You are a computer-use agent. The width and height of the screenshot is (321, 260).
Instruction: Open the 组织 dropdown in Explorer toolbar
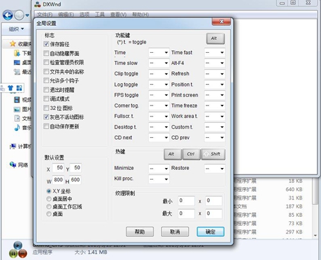(16, 29)
